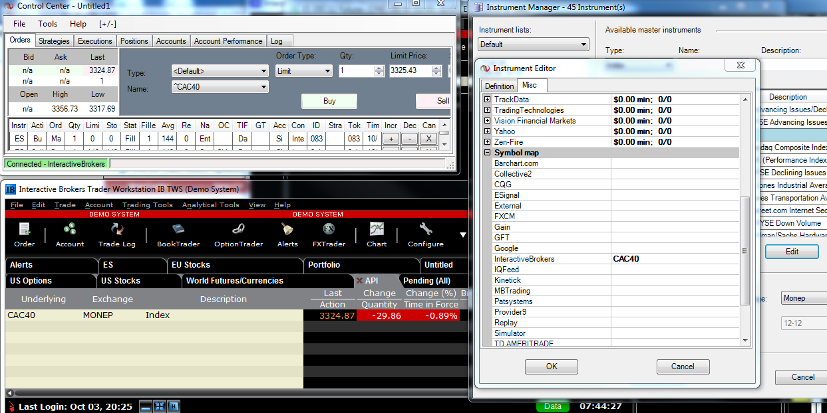Click the TWS horizontal scrollbar left arrow
Screen dimensions: 827x413
pos(9,394)
